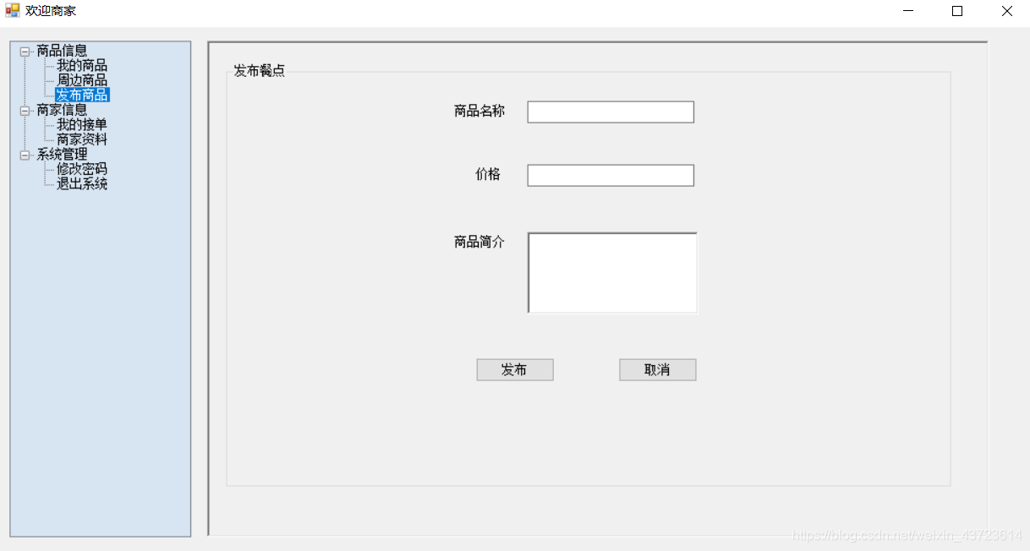Click the 发布 button
Viewport: 1030px width, 551px height.
pyautogui.click(x=514, y=369)
